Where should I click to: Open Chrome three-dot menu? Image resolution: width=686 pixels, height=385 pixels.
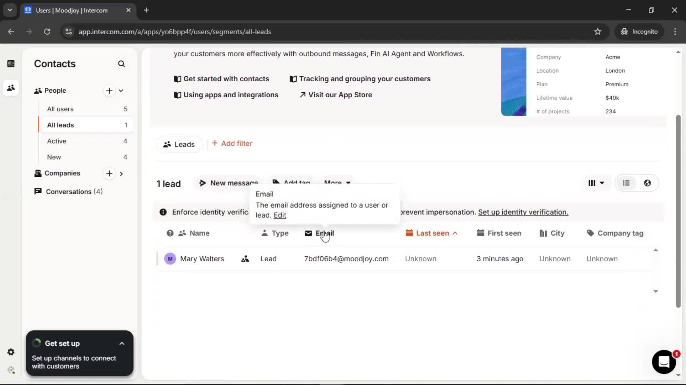pos(675,32)
